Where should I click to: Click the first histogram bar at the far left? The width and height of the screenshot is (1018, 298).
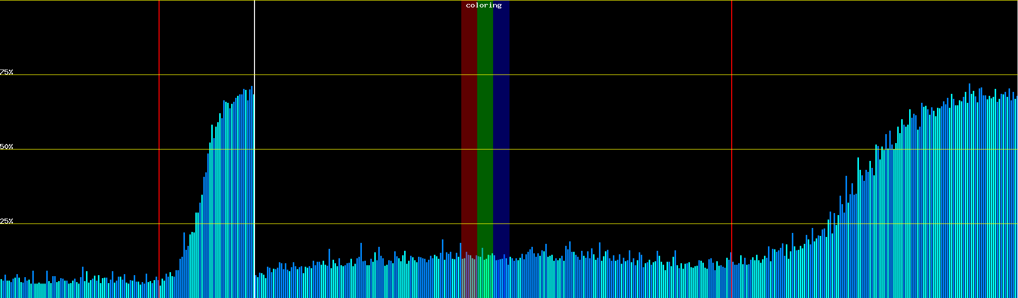coord(1,289)
